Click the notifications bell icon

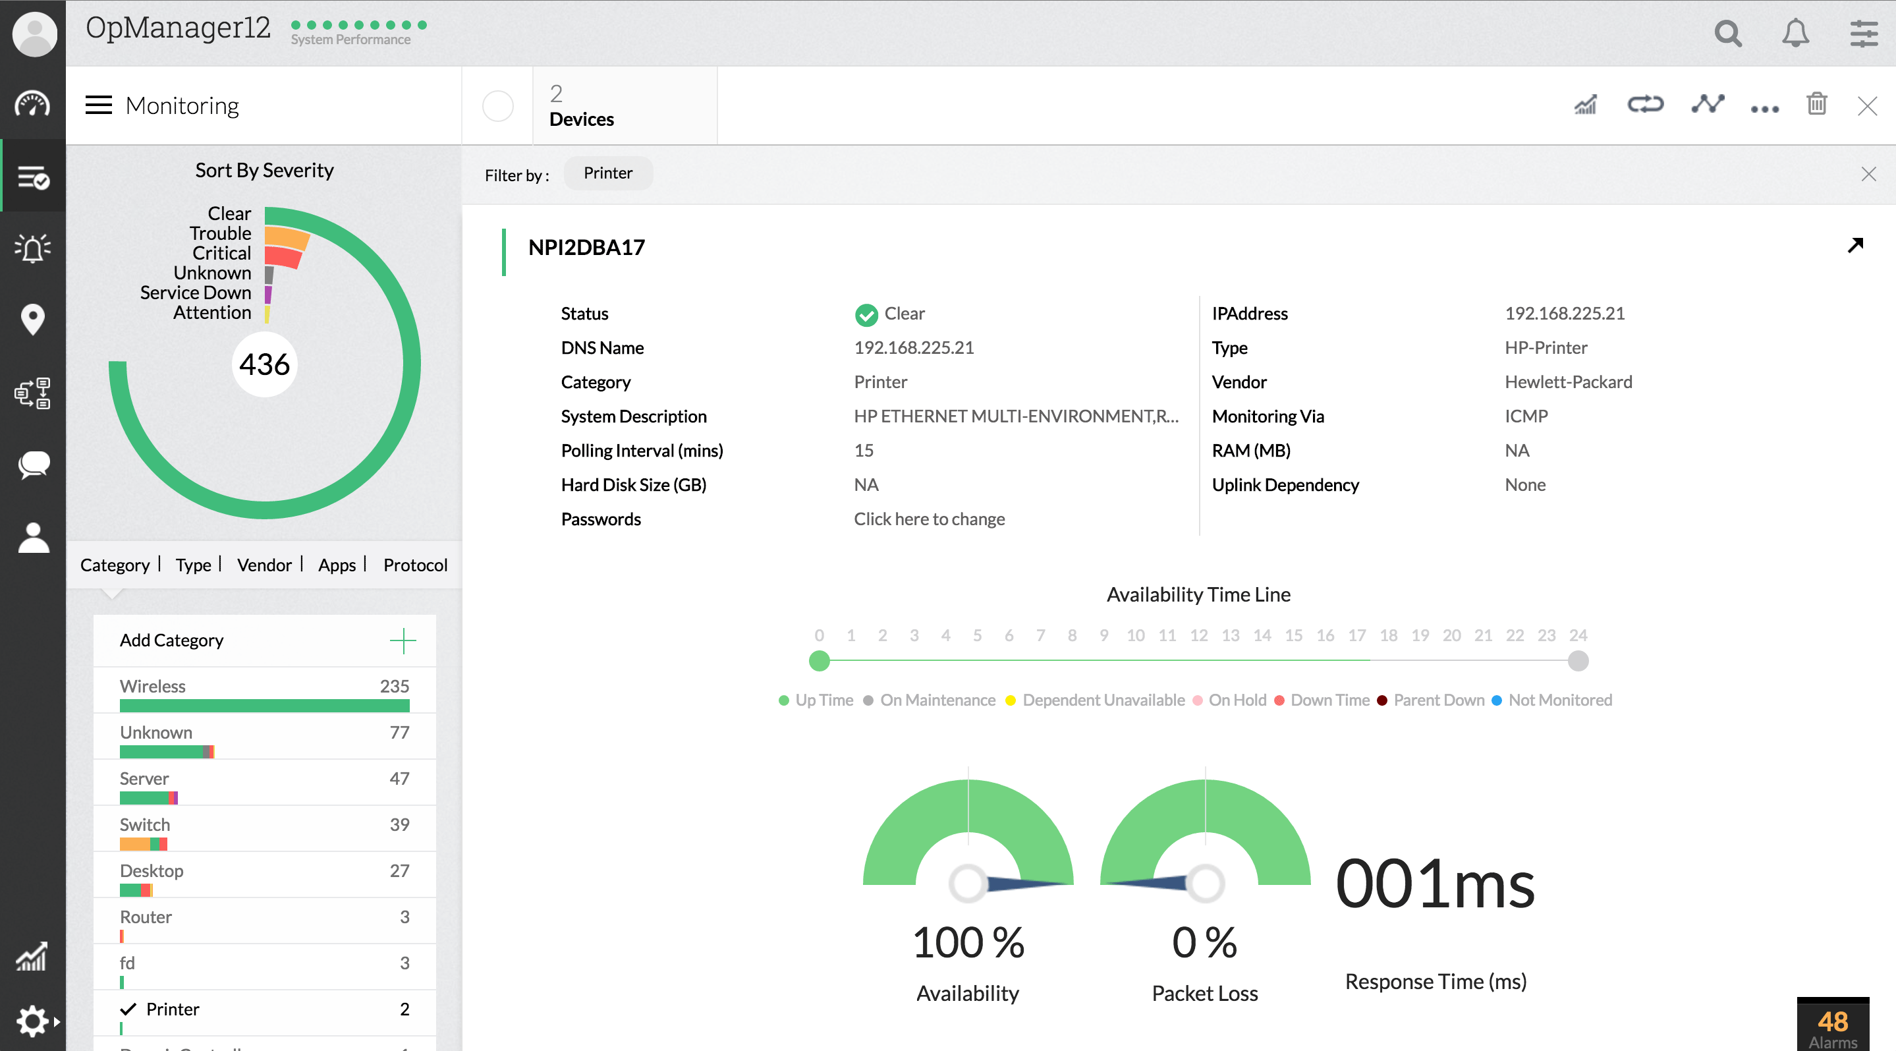click(1795, 33)
